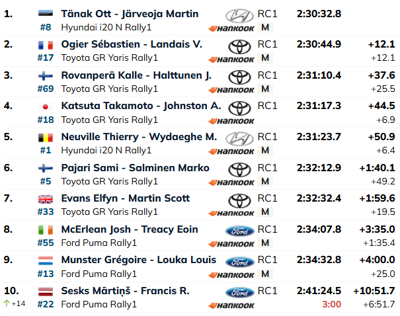Click the Ford logo in McErlean's row
The image size is (400, 316).
240,231
